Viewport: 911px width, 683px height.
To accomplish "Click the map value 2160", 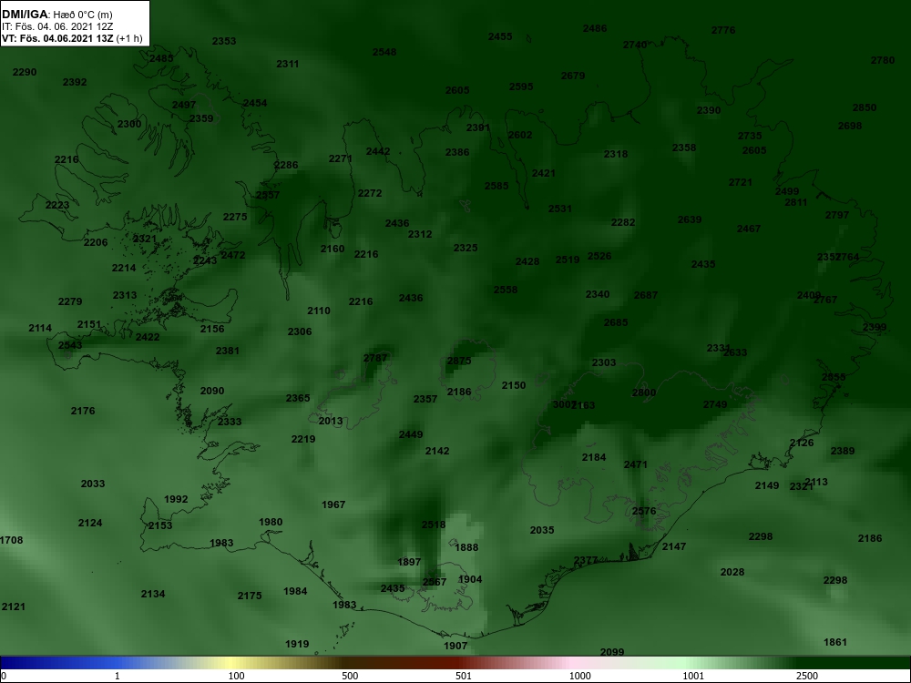I will 333,249.
